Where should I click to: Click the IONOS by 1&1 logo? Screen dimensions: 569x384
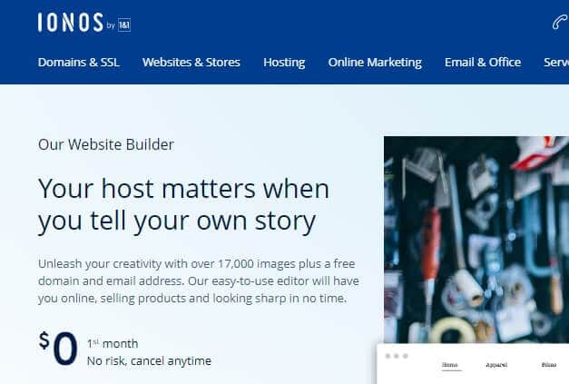(84, 23)
